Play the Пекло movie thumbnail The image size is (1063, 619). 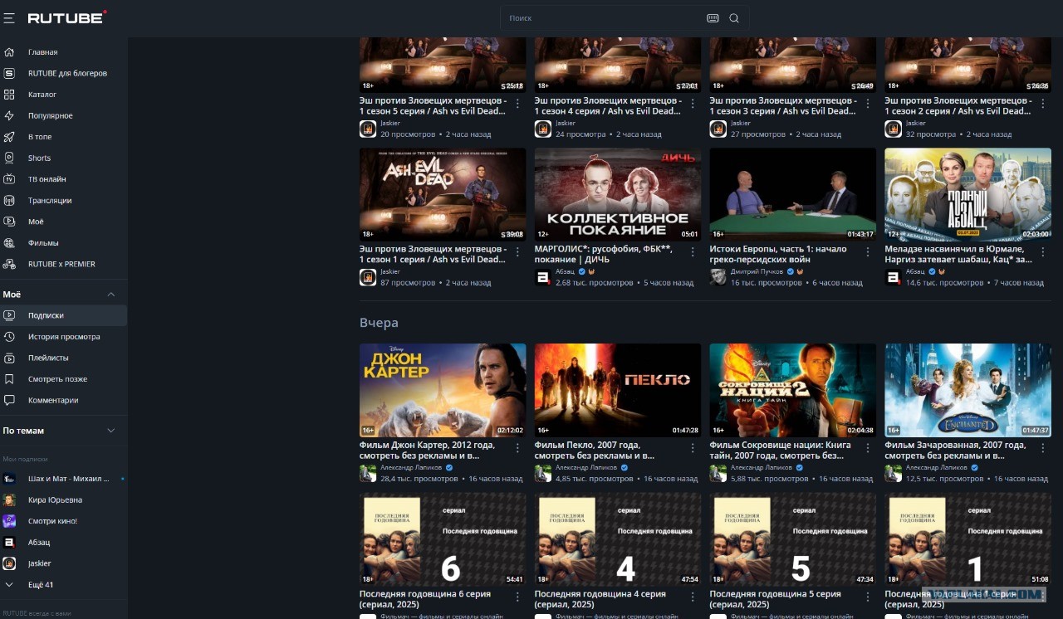pyautogui.click(x=618, y=390)
